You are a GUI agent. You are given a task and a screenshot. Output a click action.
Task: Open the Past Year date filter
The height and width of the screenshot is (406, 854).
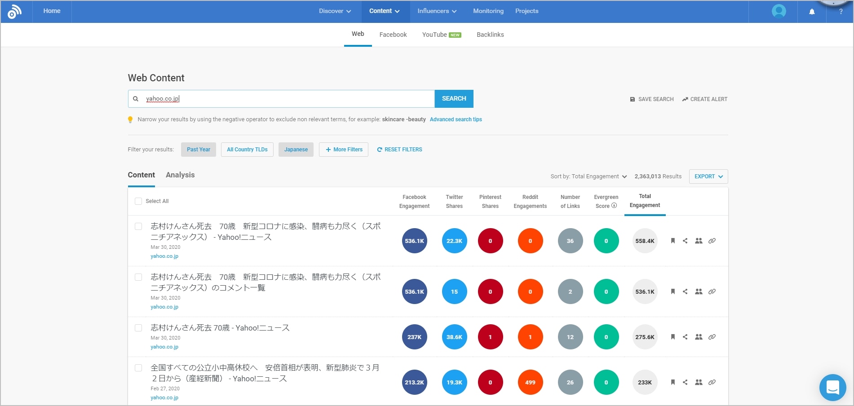199,150
